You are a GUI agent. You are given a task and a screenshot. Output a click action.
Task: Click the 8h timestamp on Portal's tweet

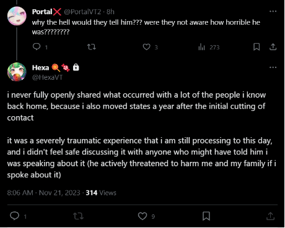(110, 12)
